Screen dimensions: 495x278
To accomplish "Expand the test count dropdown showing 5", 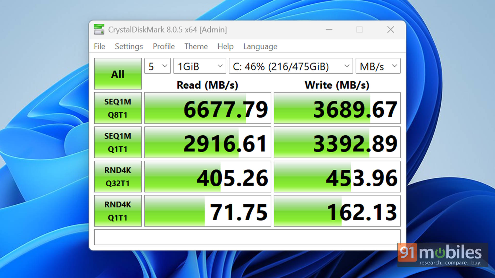I will click(158, 66).
